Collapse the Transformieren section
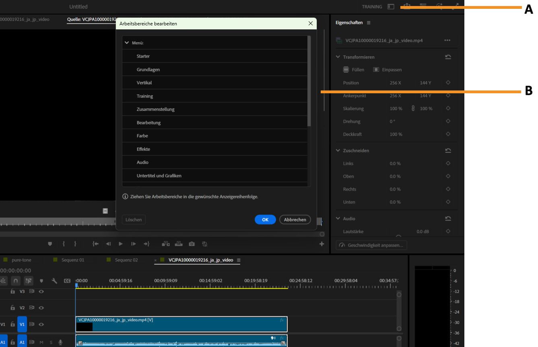This screenshot has height=347, width=538. 338,57
